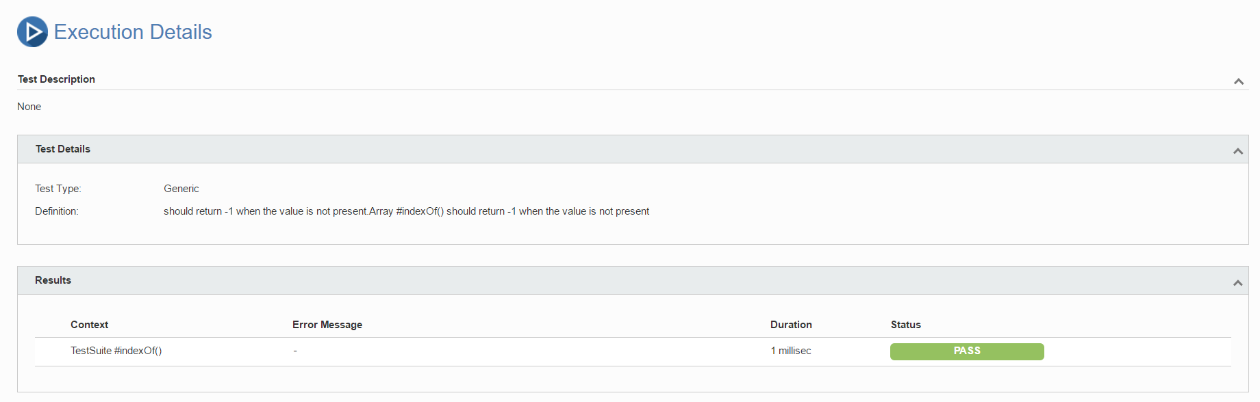The width and height of the screenshot is (1260, 402).
Task: Click the Generic test type value
Action: click(181, 189)
